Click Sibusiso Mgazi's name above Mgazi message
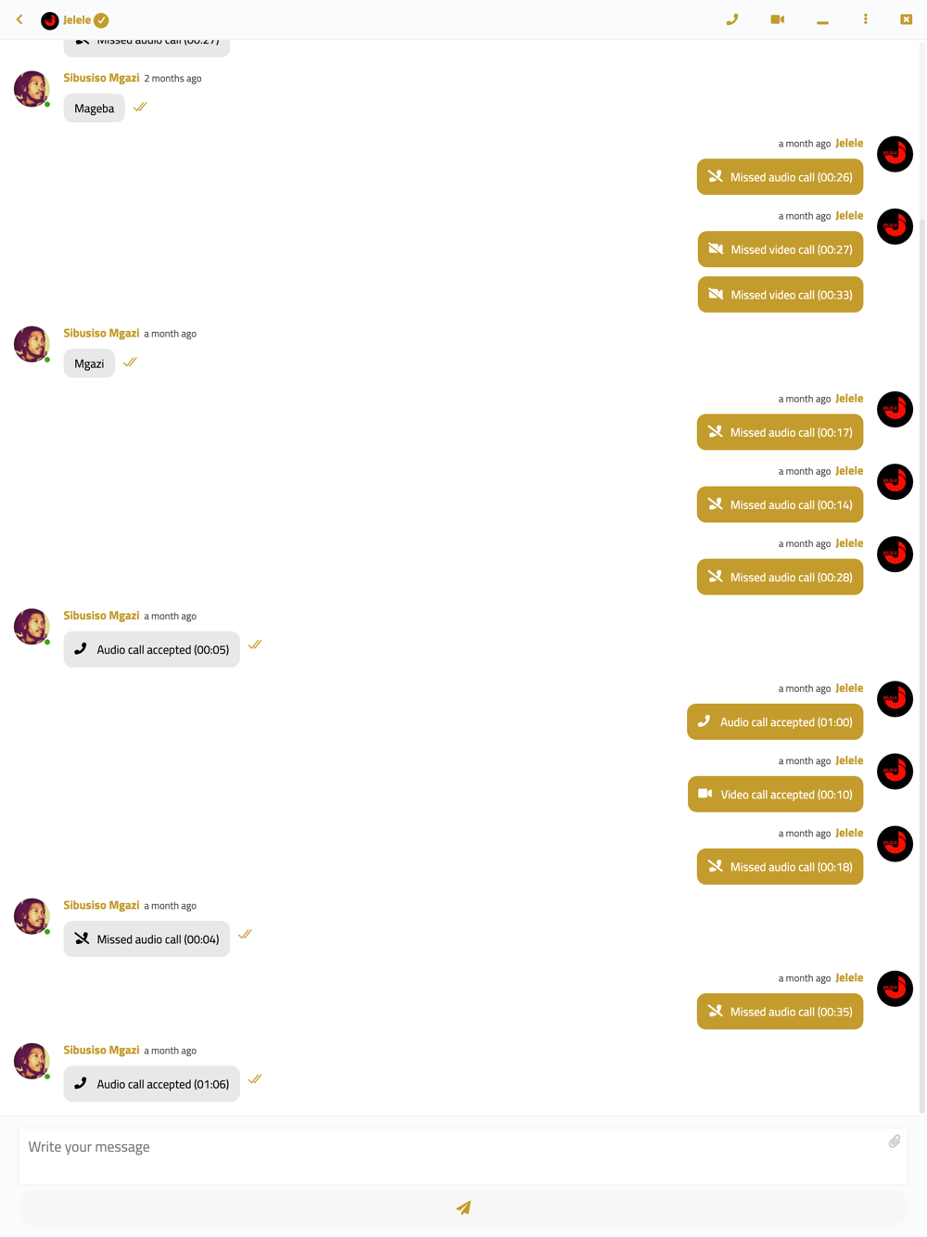The height and width of the screenshot is (1237, 927). [101, 333]
